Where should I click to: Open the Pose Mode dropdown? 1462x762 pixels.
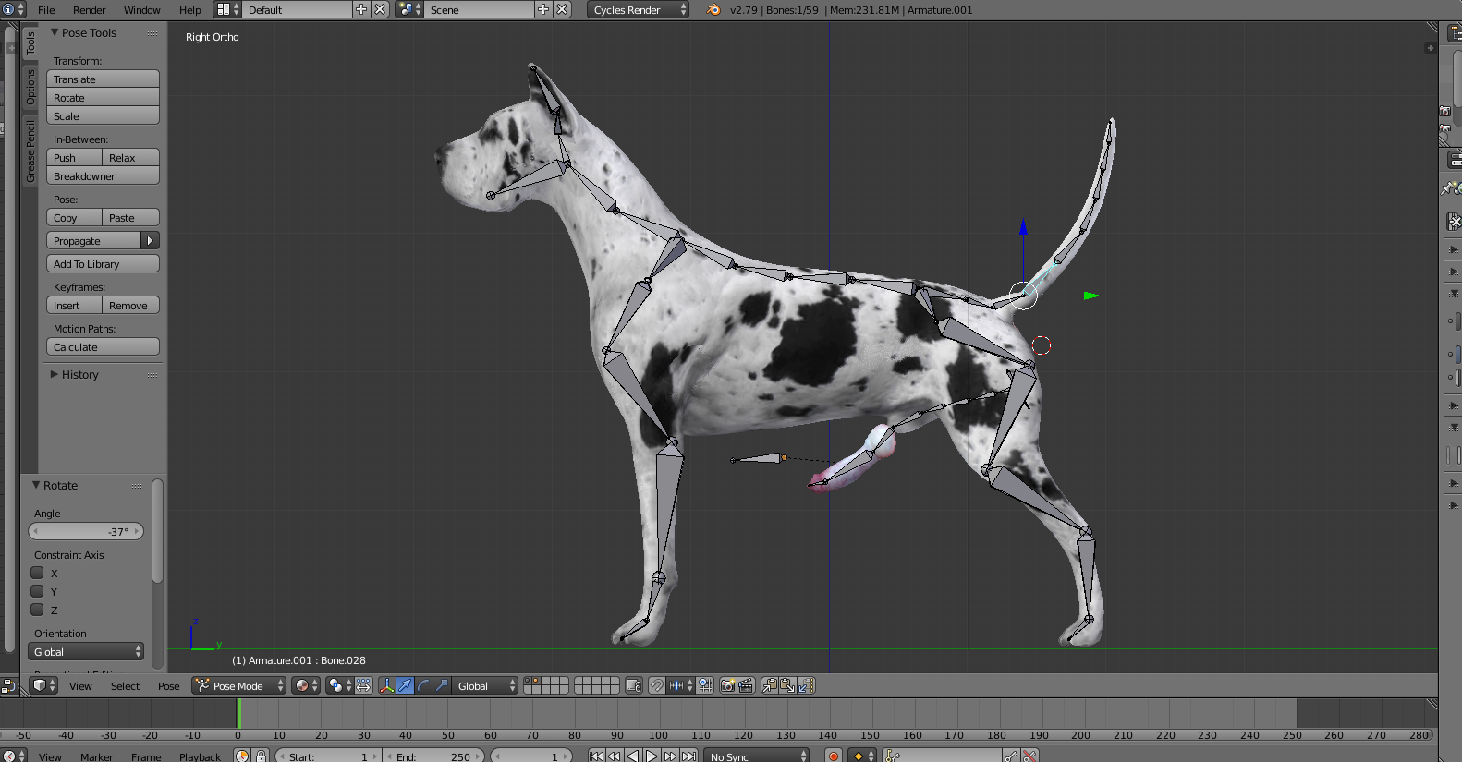coord(239,685)
